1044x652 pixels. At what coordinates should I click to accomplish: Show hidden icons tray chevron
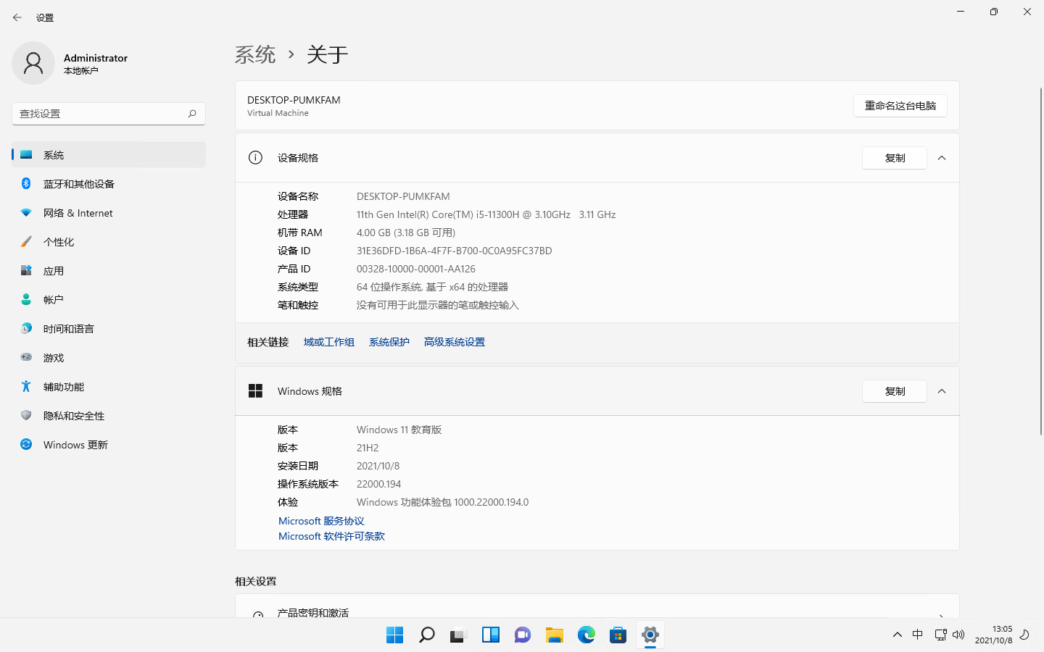tap(898, 635)
